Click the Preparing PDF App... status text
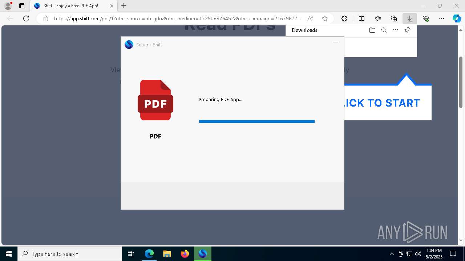This screenshot has height=261, width=465. point(220,99)
